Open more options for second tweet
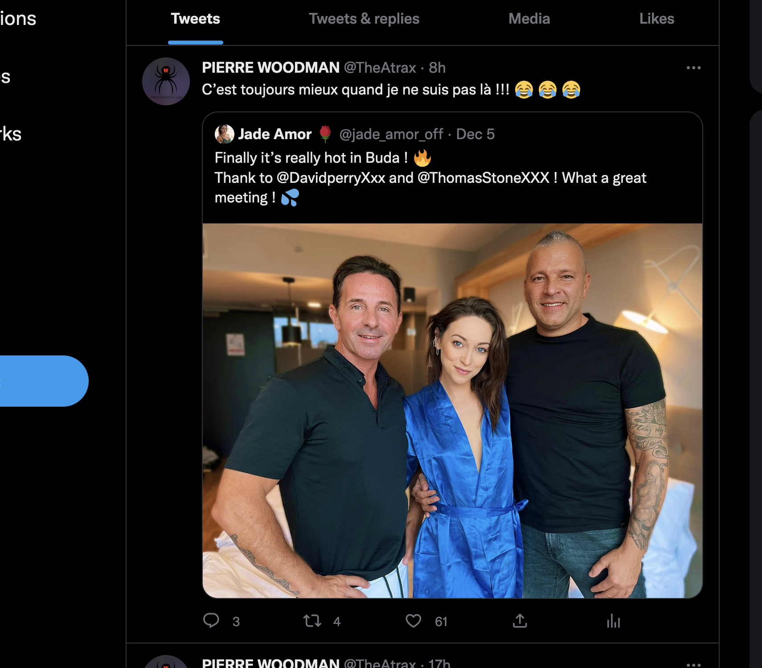This screenshot has height=668, width=762. pyautogui.click(x=693, y=664)
